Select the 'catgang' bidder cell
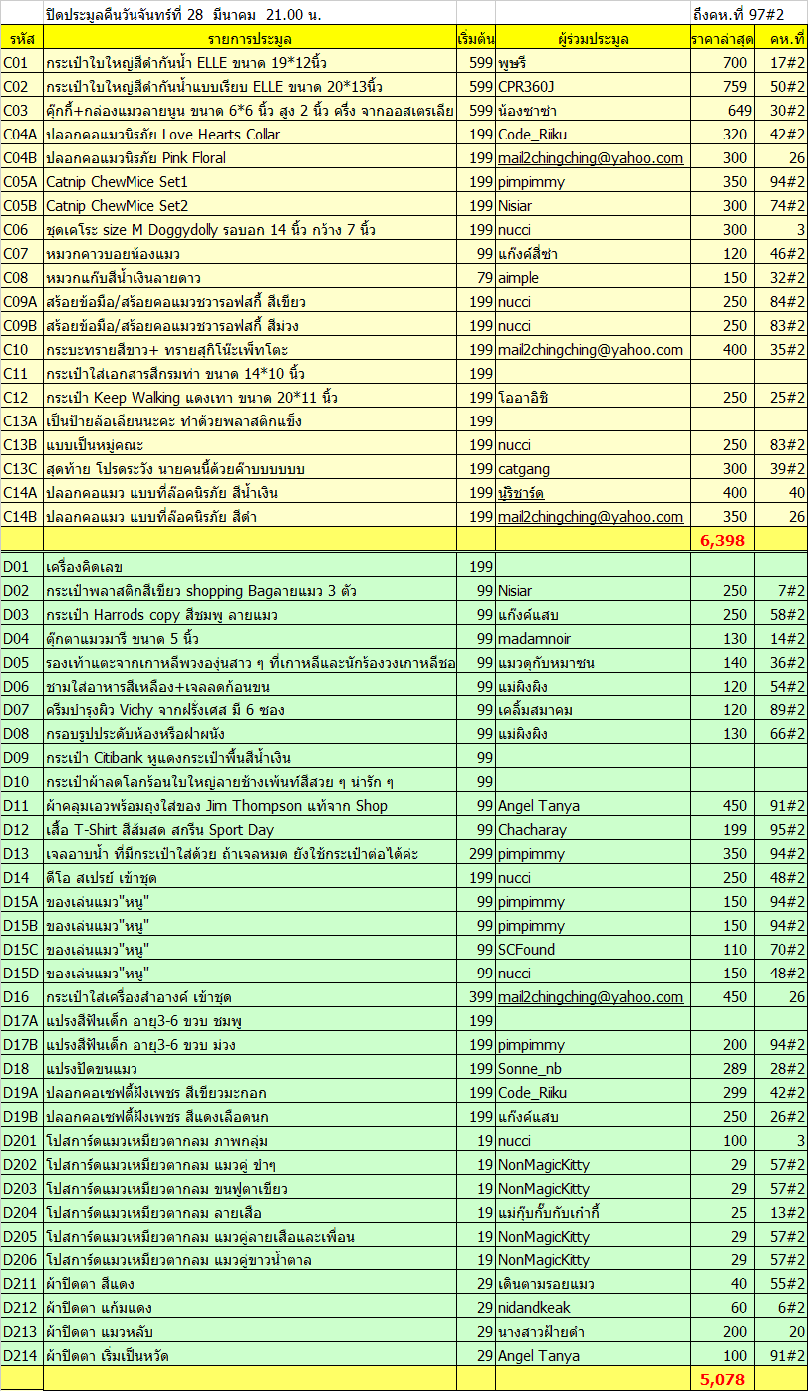This screenshot has width=808, height=1391. [x=524, y=469]
